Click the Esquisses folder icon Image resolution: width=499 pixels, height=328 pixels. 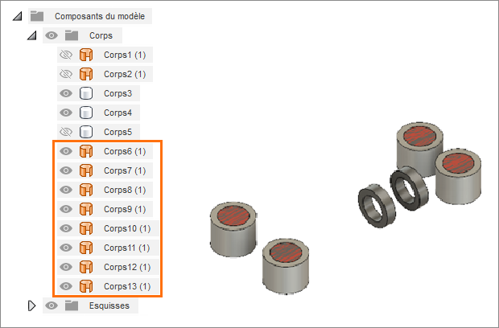(72, 305)
